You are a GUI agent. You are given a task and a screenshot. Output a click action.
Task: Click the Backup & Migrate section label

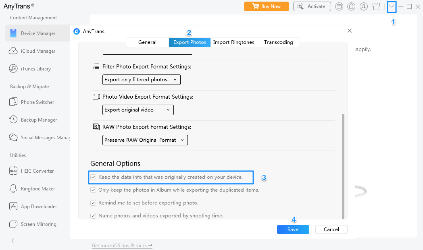coord(29,87)
